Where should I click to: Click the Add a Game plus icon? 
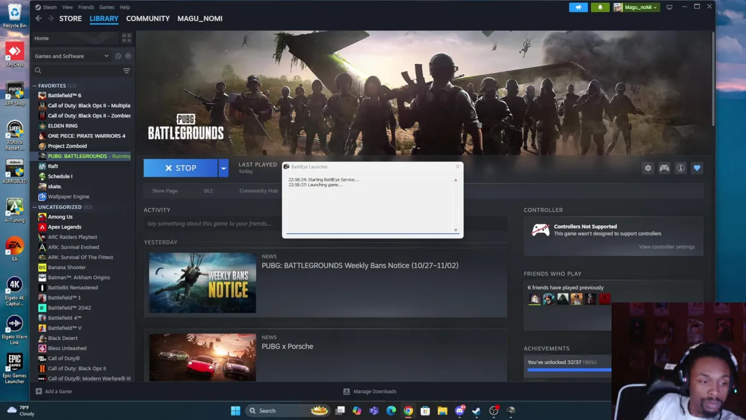39,391
